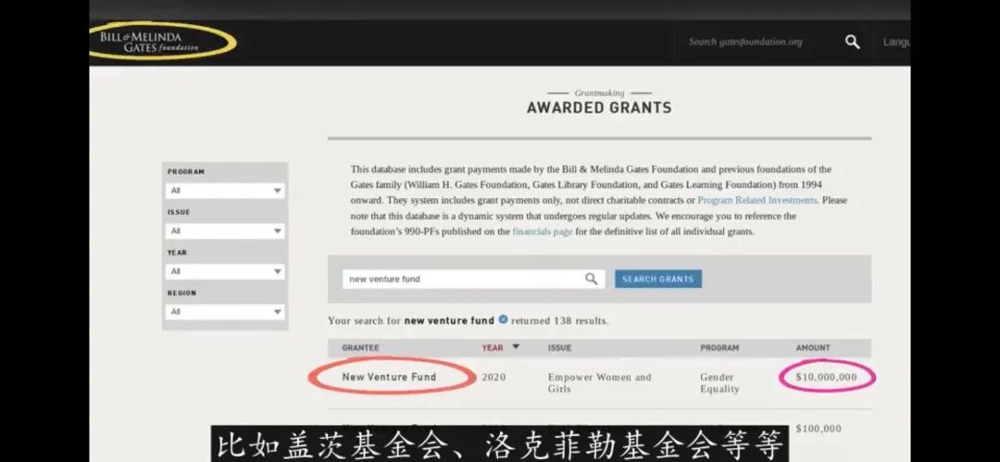The width and height of the screenshot is (1000, 462).
Task: Click the Search Grants button
Action: [658, 279]
